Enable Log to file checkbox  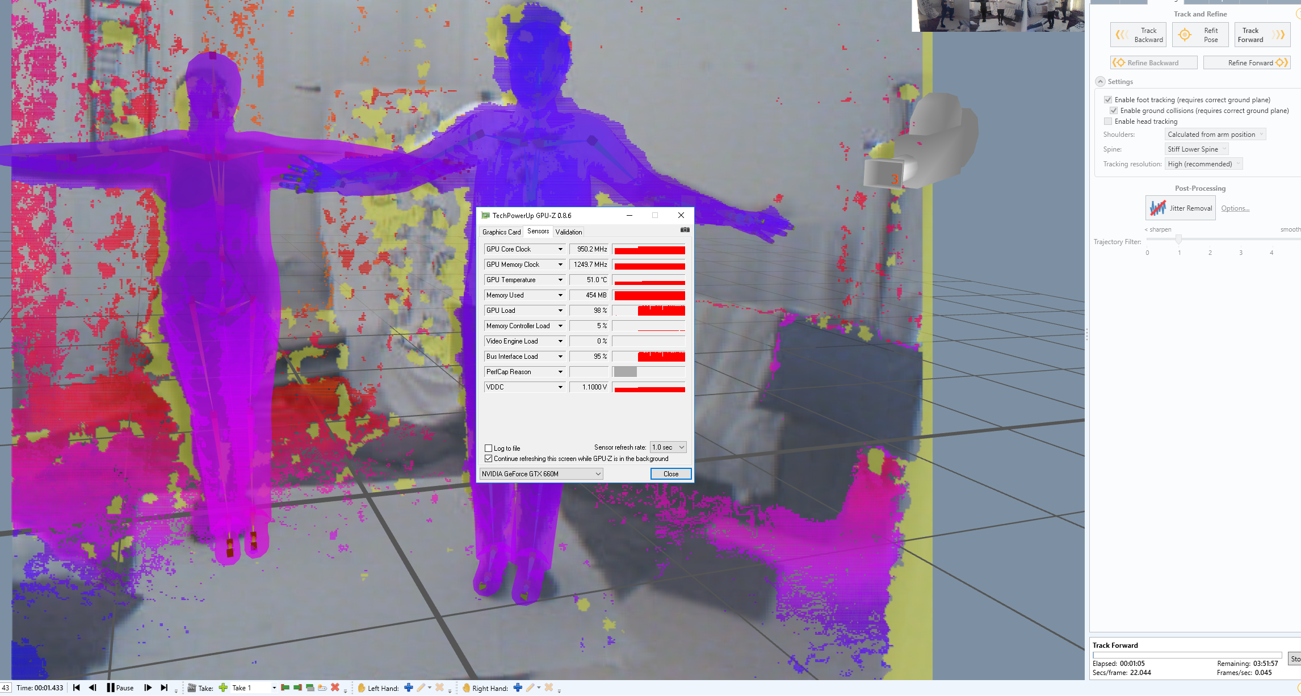tap(488, 448)
